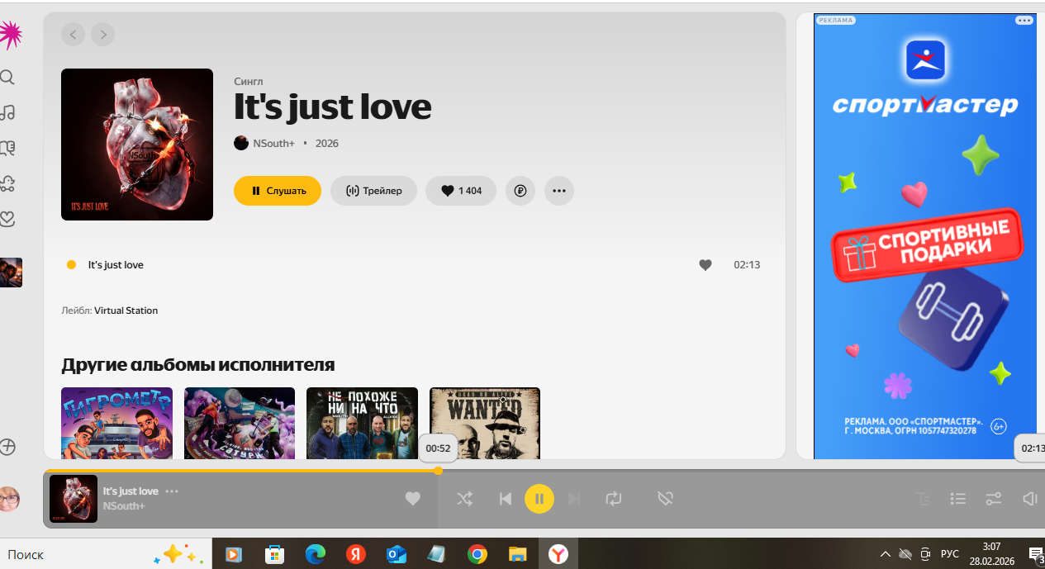Screen dimensions: 1045x569
Task: Show hidden system tray icons
Action: [885, 554]
